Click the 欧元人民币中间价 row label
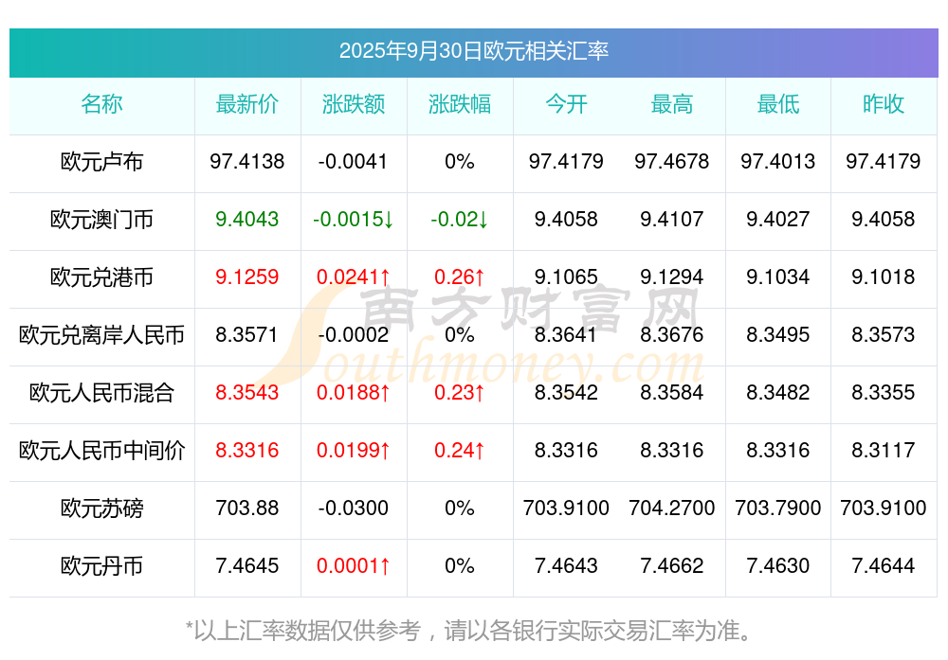Viewport: 948px width, 660px height. tap(101, 451)
